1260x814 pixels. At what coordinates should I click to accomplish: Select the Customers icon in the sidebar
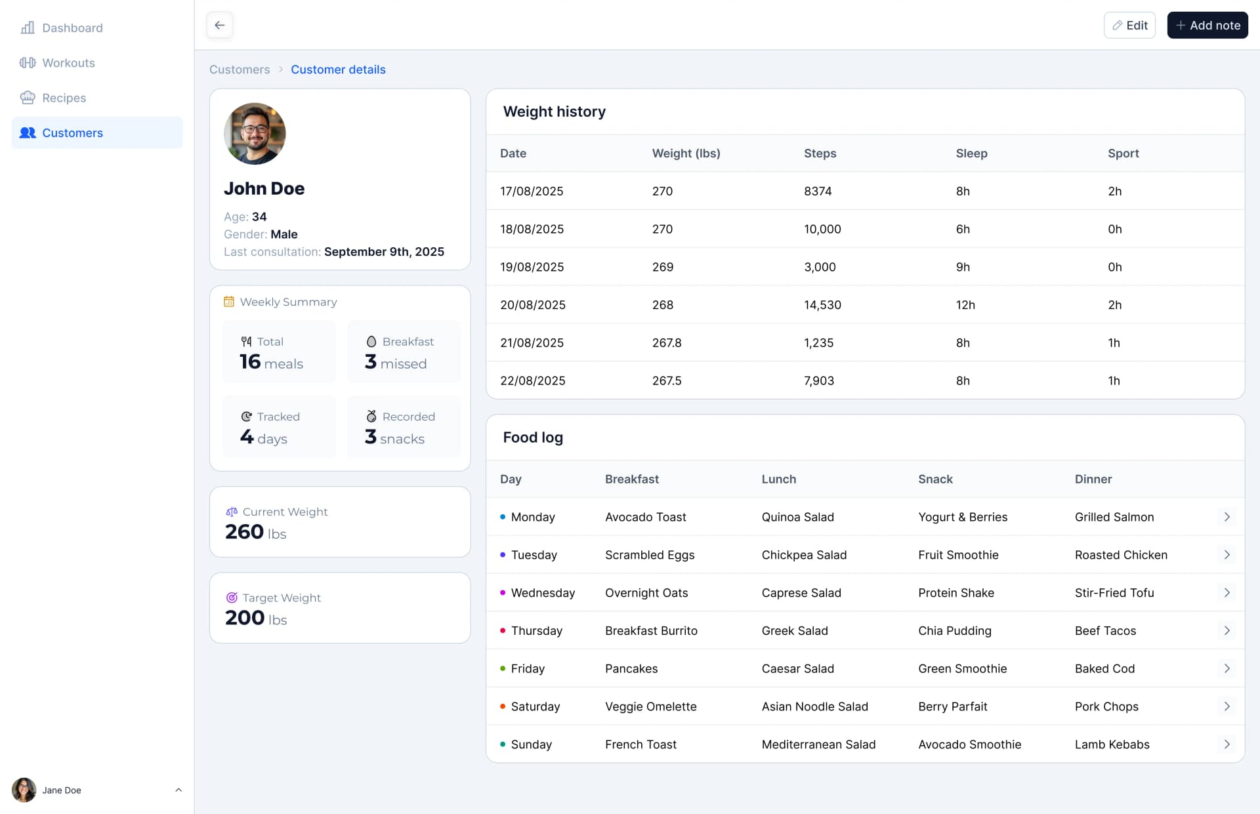click(27, 132)
